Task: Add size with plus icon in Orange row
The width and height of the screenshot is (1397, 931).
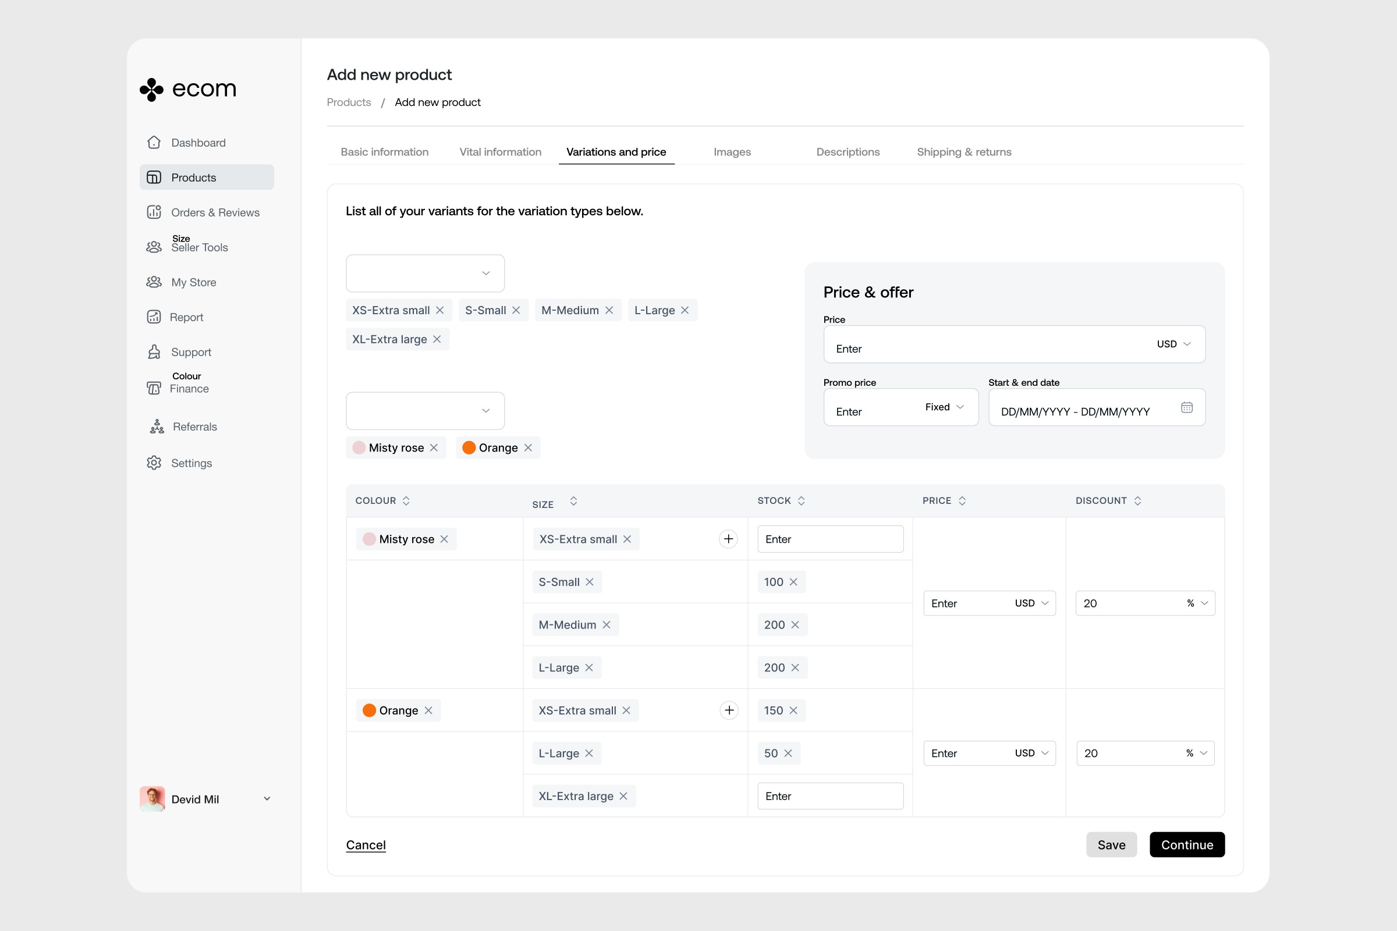Action: point(729,710)
